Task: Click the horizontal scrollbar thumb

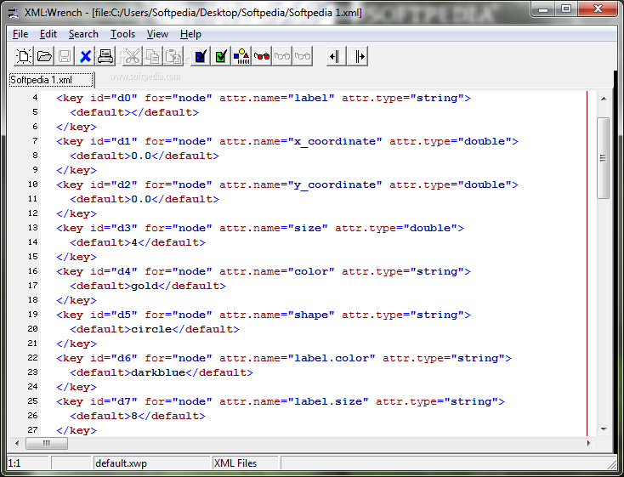Action: click(x=47, y=443)
